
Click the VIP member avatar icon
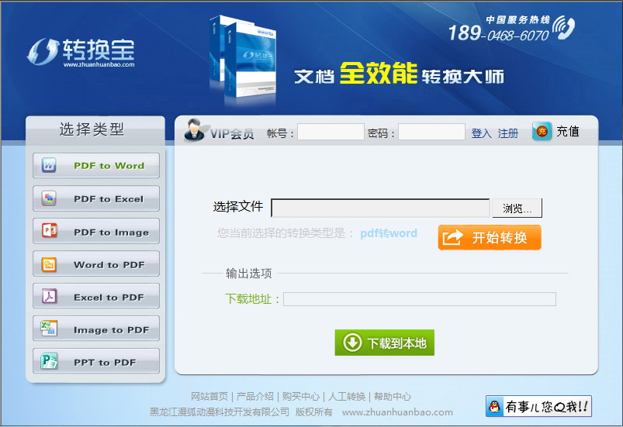[196, 130]
